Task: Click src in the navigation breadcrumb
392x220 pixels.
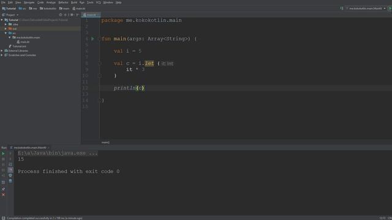Action: [23, 9]
